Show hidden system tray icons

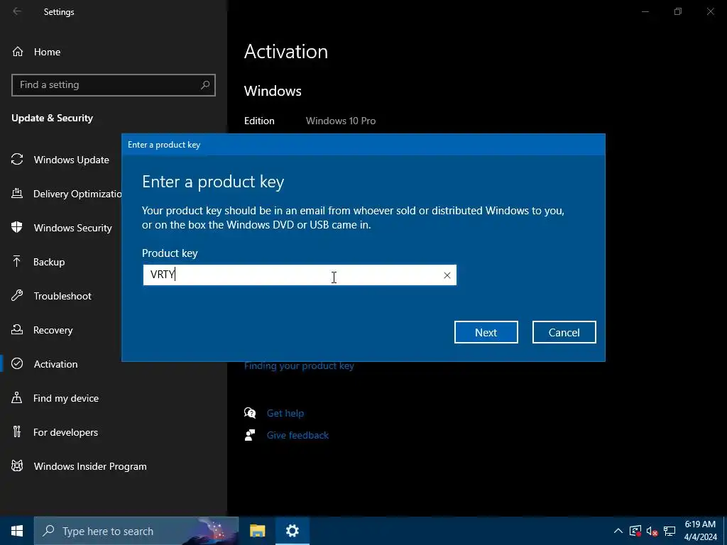618,531
